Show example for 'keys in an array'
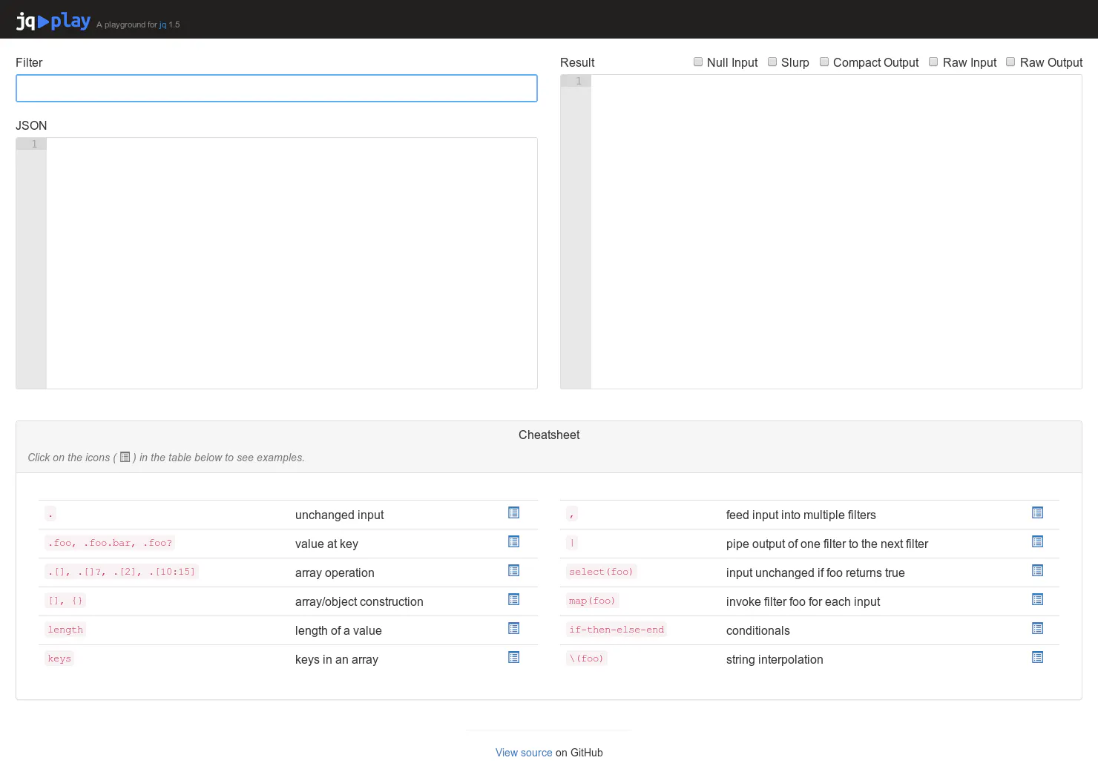Image resolution: width=1098 pixels, height=769 pixels. [x=513, y=657]
